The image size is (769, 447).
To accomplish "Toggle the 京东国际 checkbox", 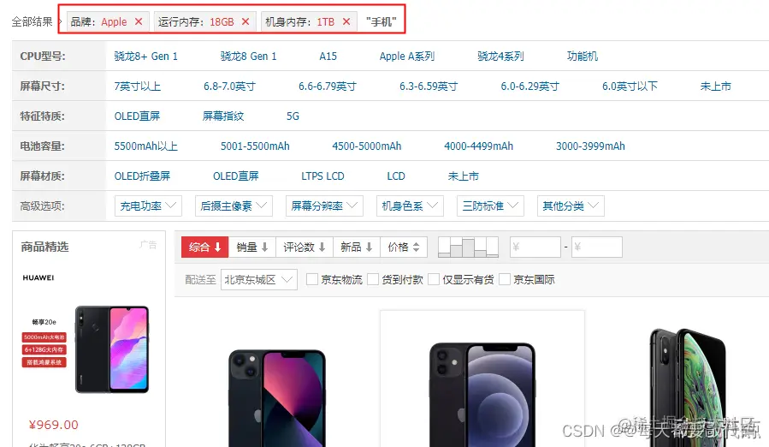I will (505, 279).
